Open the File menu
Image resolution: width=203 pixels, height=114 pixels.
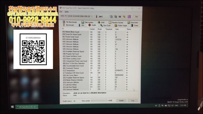[61, 12]
